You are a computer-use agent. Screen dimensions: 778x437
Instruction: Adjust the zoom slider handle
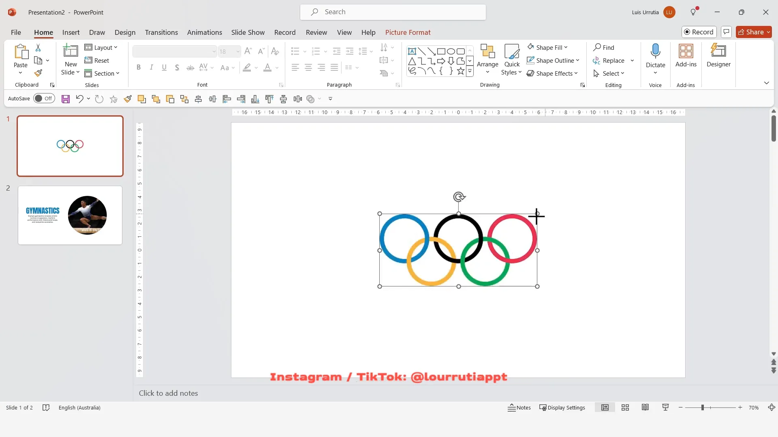coord(703,407)
